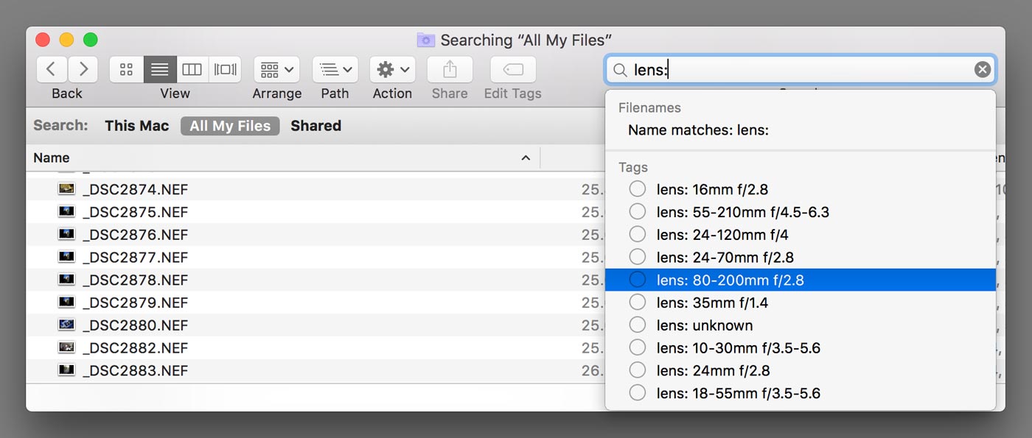Click the Edit Tags icon
1032x438 pixels.
[x=513, y=69]
